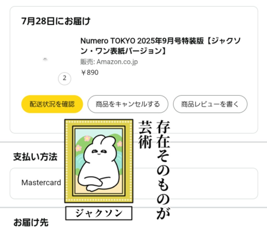Viewport: 267px width, 231px height.
Task: Click the yellow 配送状況を確認 button
Action: click(52, 104)
